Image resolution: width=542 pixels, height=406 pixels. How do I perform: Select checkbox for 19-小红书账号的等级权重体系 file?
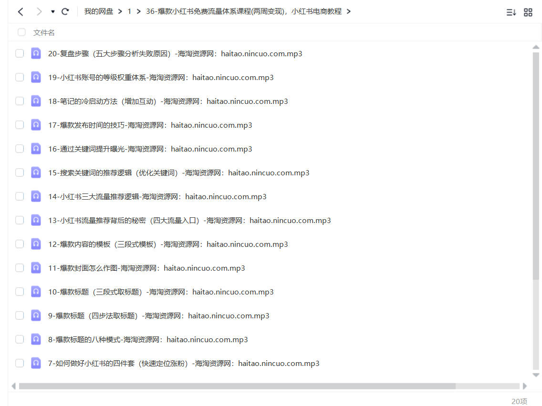click(x=20, y=77)
